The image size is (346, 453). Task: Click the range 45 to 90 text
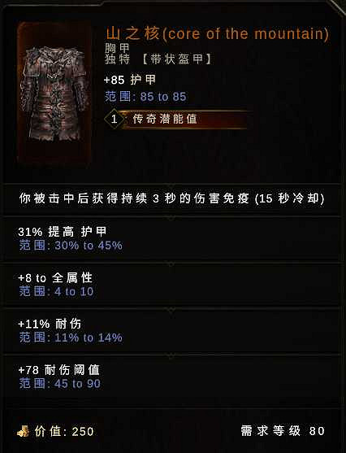(60, 384)
